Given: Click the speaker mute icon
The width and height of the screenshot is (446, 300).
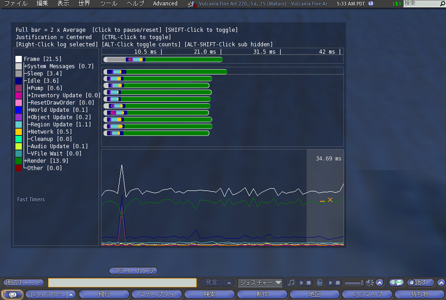Looking at the screenshot, I should 370,283.
